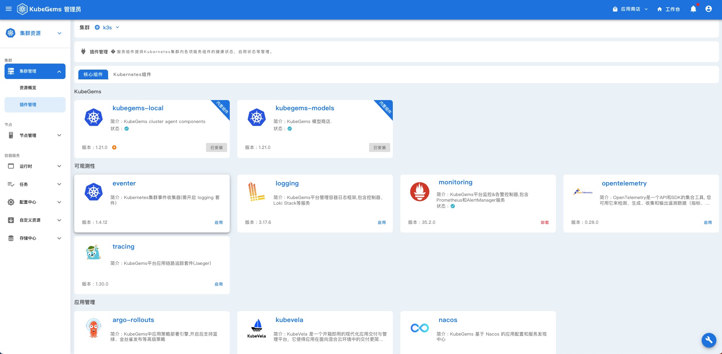Open the argo-rollouts title link
This screenshot has height=354, width=722.
(133, 320)
